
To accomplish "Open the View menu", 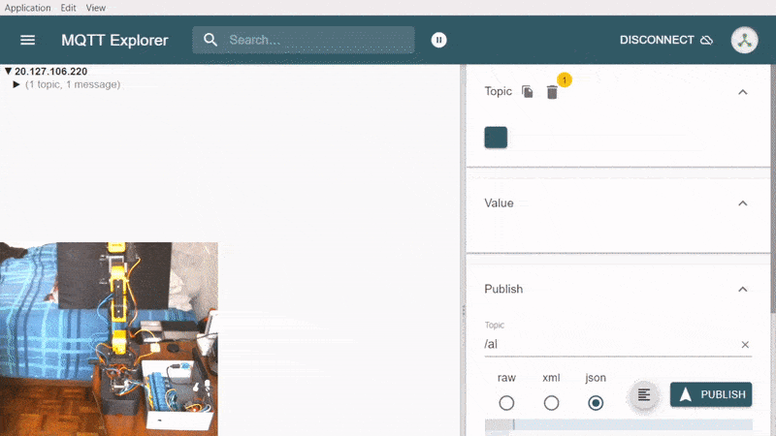I will tap(95, 8).
